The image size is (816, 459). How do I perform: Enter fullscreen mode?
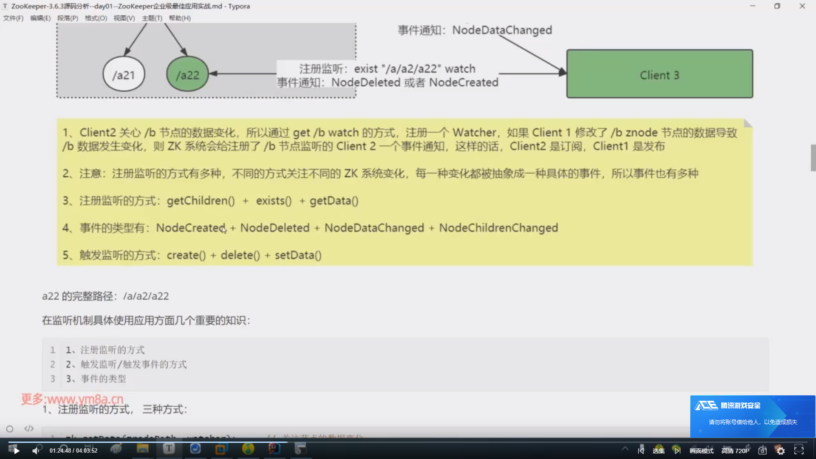pyautogui.click(x=799, y=450)
